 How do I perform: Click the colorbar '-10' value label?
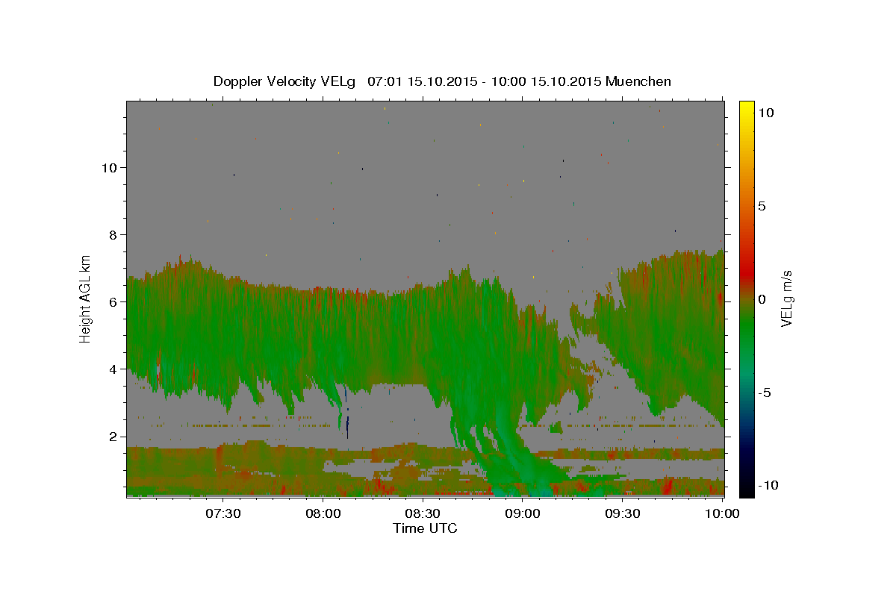point(768,485)
